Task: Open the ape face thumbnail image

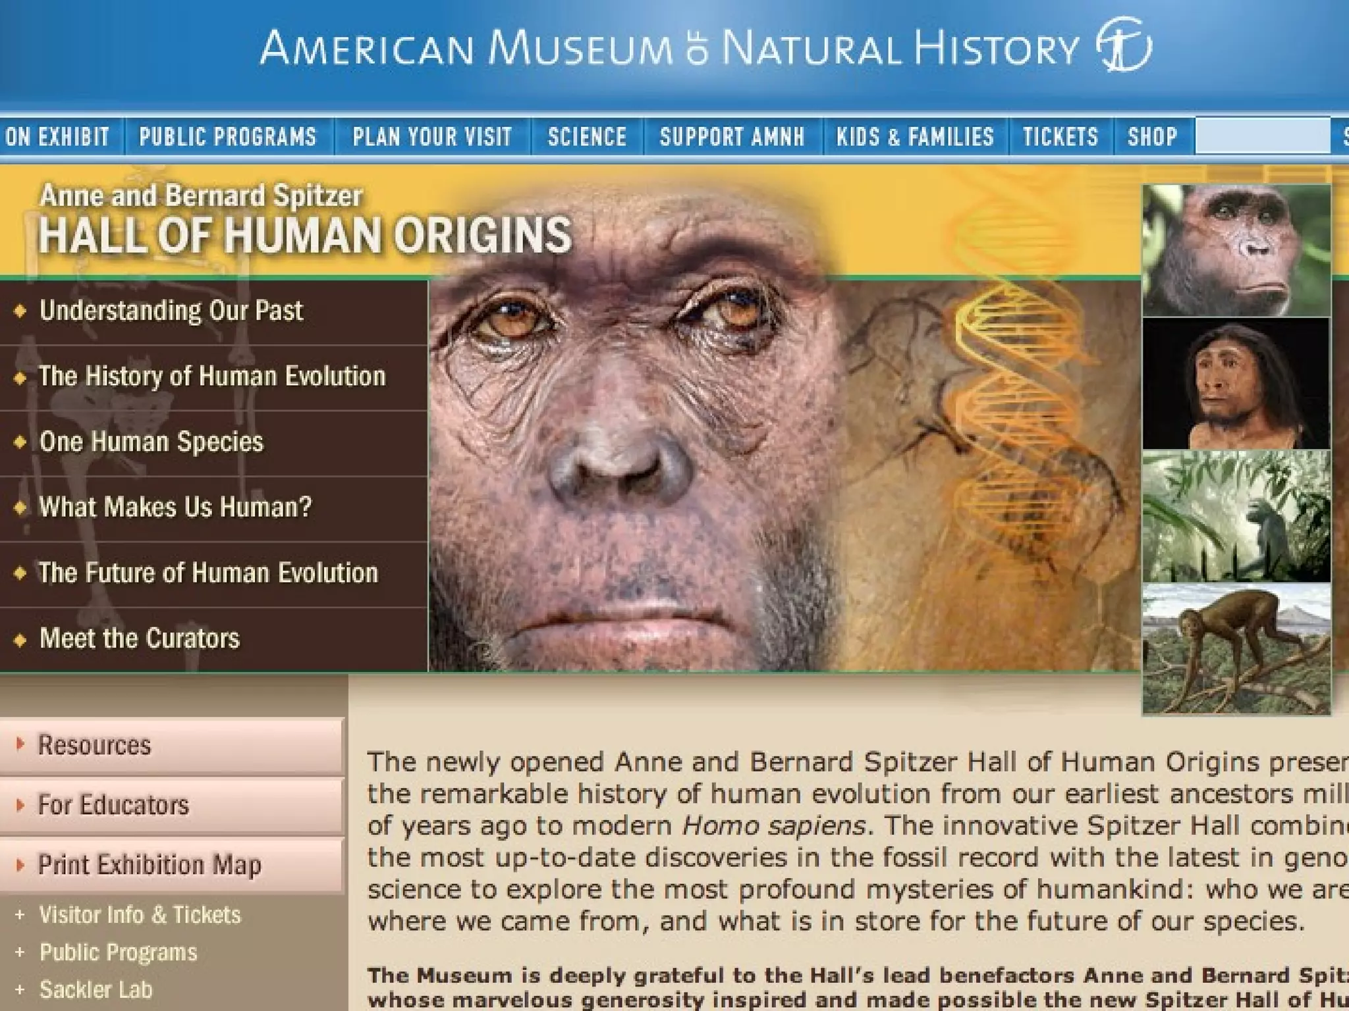Action: 1236,250
